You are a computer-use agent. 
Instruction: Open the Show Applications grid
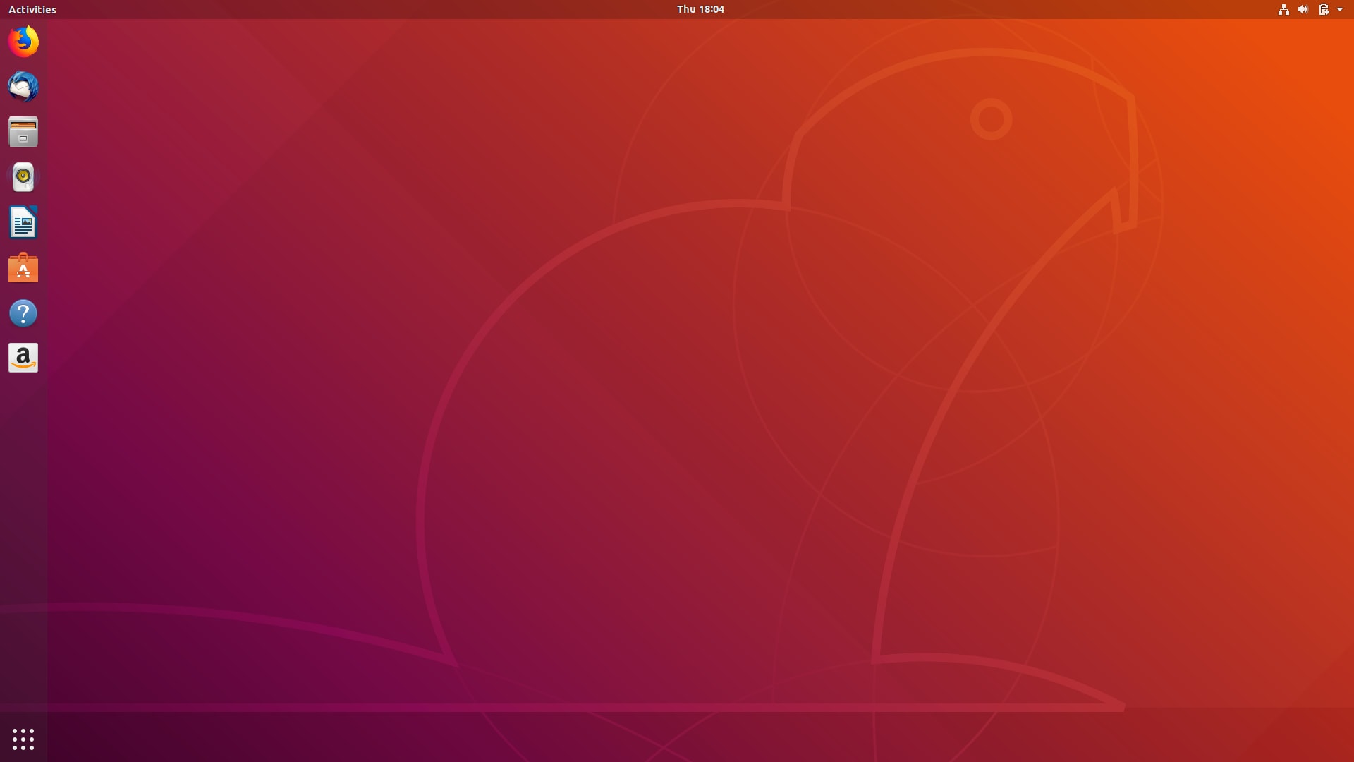click(x=23, y=739)
